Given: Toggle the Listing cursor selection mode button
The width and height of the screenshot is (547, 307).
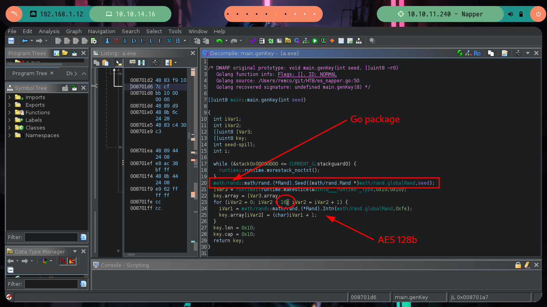Looking at the screenshot, I should coord(119,63).
